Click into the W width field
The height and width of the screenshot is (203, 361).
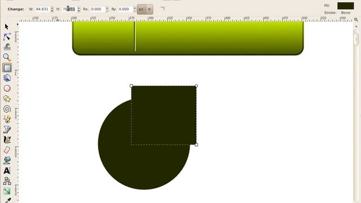(42, 9)
